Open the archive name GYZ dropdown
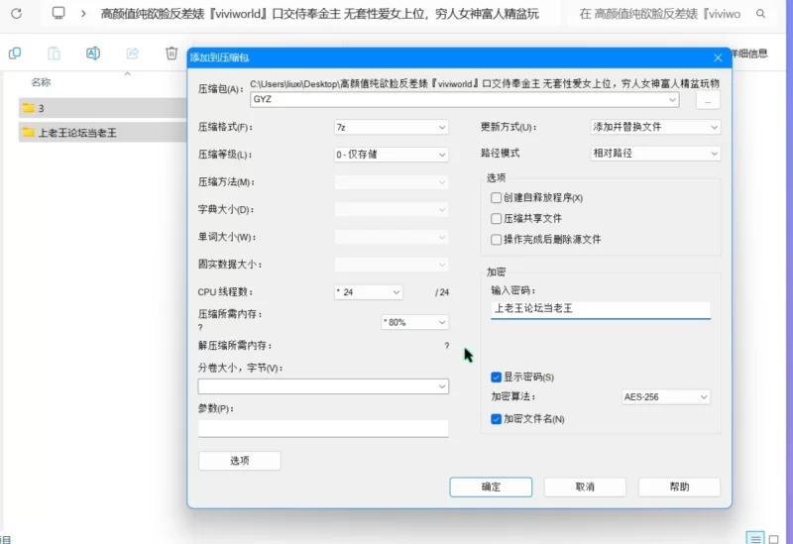This screenshot has width=793, height=544. (672, 100)
